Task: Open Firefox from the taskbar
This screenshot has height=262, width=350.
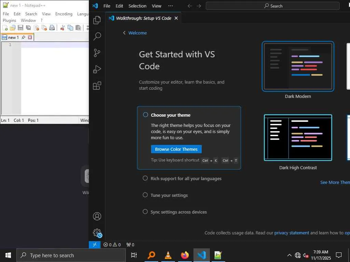Action: point(185,255)
